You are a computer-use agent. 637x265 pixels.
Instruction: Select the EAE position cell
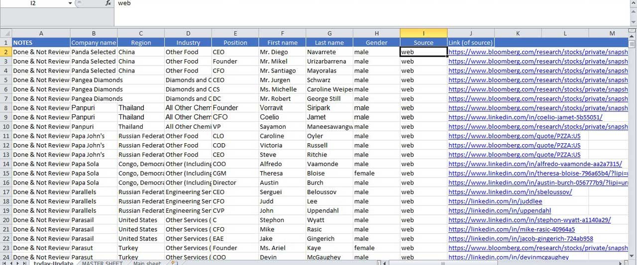click(235, 239)
